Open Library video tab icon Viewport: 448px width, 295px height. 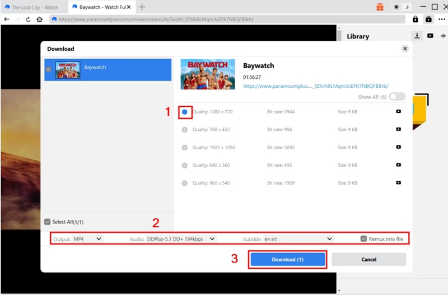click(x=430, y=36)
